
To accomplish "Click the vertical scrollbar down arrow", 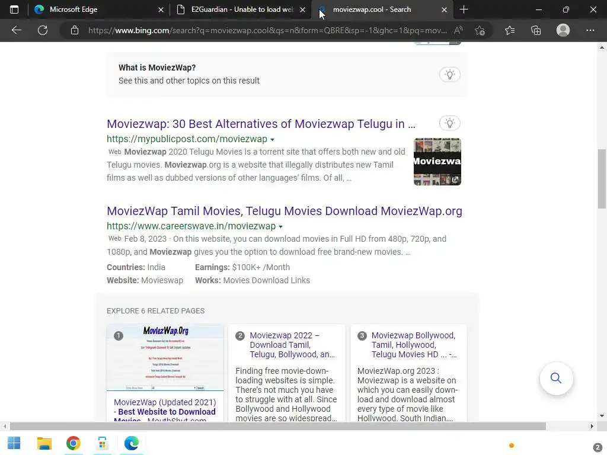I will pyautogui.click(x=602, y=416).
